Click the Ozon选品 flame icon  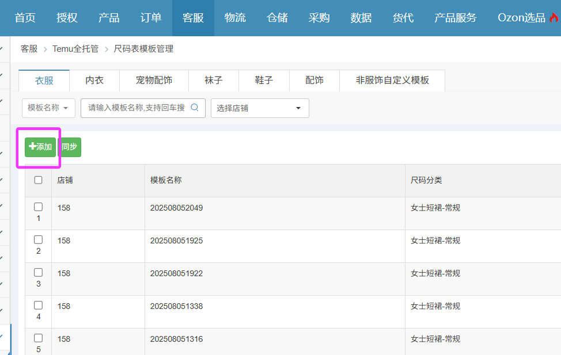555,18
